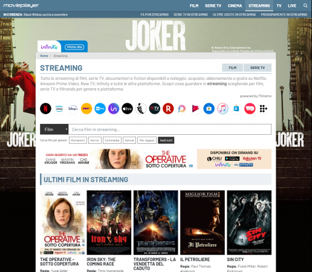The width and height of the screenshot is (312, 272).
Task: Select the Chili platform icon
Action: click(141, 109)
